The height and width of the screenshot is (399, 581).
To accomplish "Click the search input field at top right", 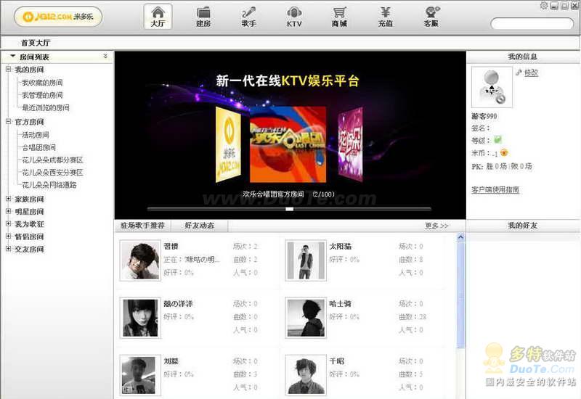I will 532,23.
